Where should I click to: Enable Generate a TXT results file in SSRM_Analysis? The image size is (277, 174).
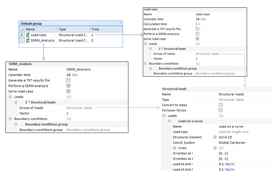(68, 80)
